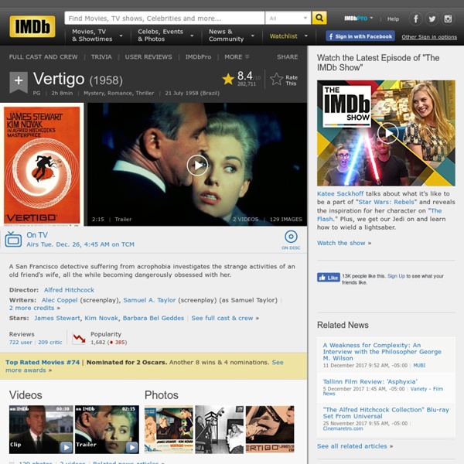Viewport: 464px width, 464px height.
Task: Click Help in the header
Action: coord(393,19)
